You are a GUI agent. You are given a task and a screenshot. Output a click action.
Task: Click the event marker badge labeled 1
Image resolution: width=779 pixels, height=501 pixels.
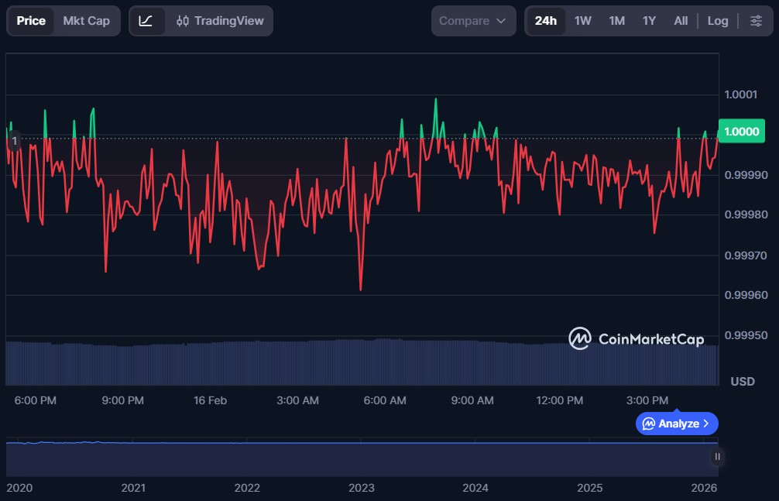(x=14, y=141)
